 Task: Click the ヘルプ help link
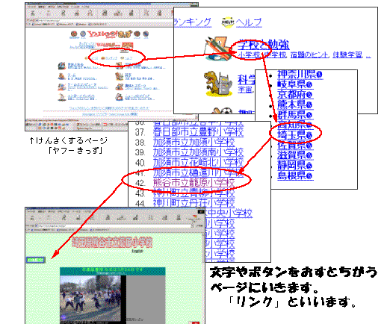pyautogui.click(x=249, y=22)
